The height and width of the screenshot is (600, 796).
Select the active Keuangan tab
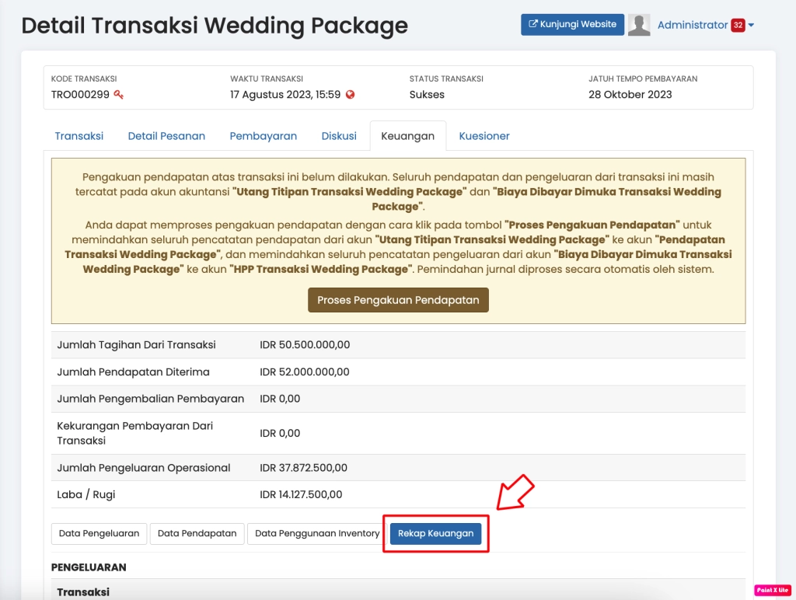(407, 136)
